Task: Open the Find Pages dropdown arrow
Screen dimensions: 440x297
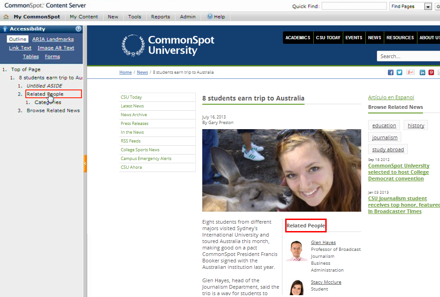Action: tap(428, 6)
